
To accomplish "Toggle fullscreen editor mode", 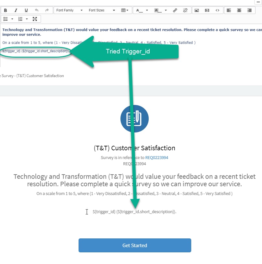I will [35, 19].
